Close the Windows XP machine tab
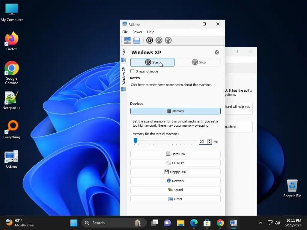The height and width of the screenshot is (230, 307). 216,52
